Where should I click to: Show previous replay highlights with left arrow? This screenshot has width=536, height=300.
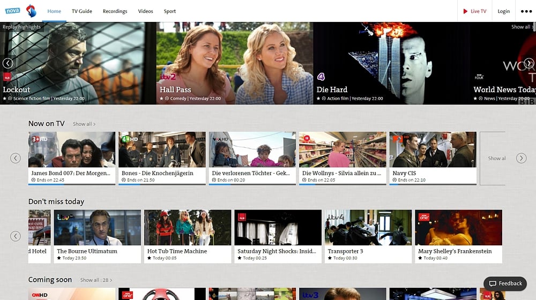click(x=8, y=63)
